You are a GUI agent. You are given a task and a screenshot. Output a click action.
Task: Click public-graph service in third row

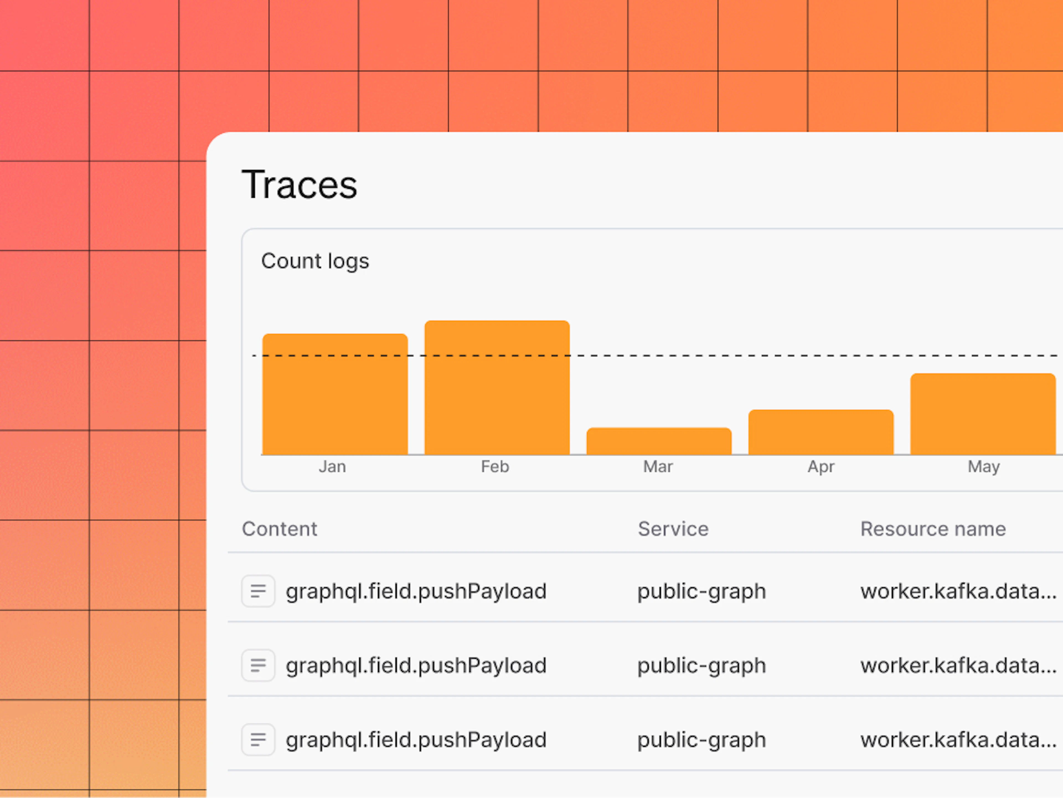click(702, 740)
